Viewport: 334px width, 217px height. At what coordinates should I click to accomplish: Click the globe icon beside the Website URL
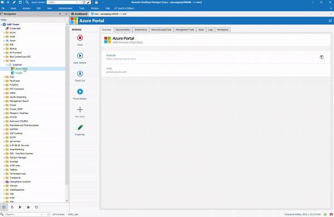322,57
